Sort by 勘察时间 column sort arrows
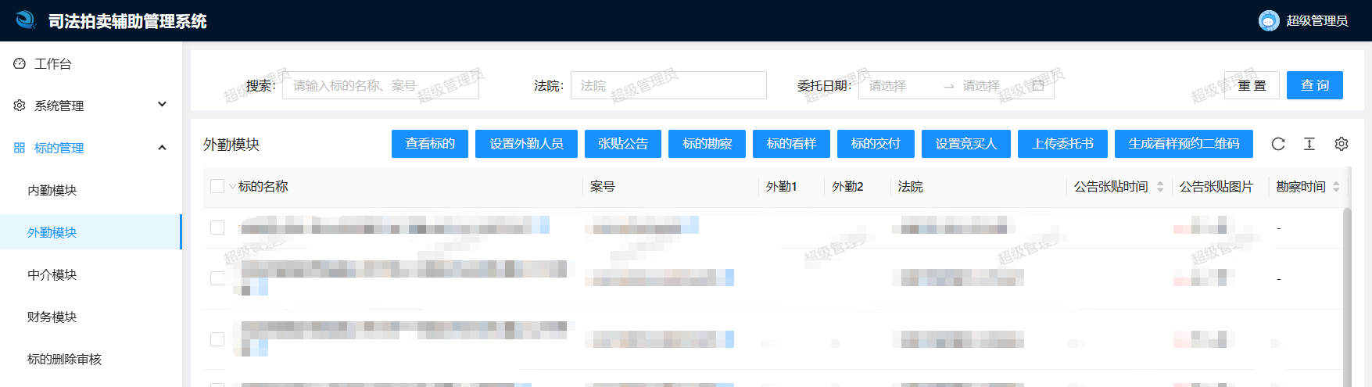Screen dimensions: 1372x387 pos(1336,187)
